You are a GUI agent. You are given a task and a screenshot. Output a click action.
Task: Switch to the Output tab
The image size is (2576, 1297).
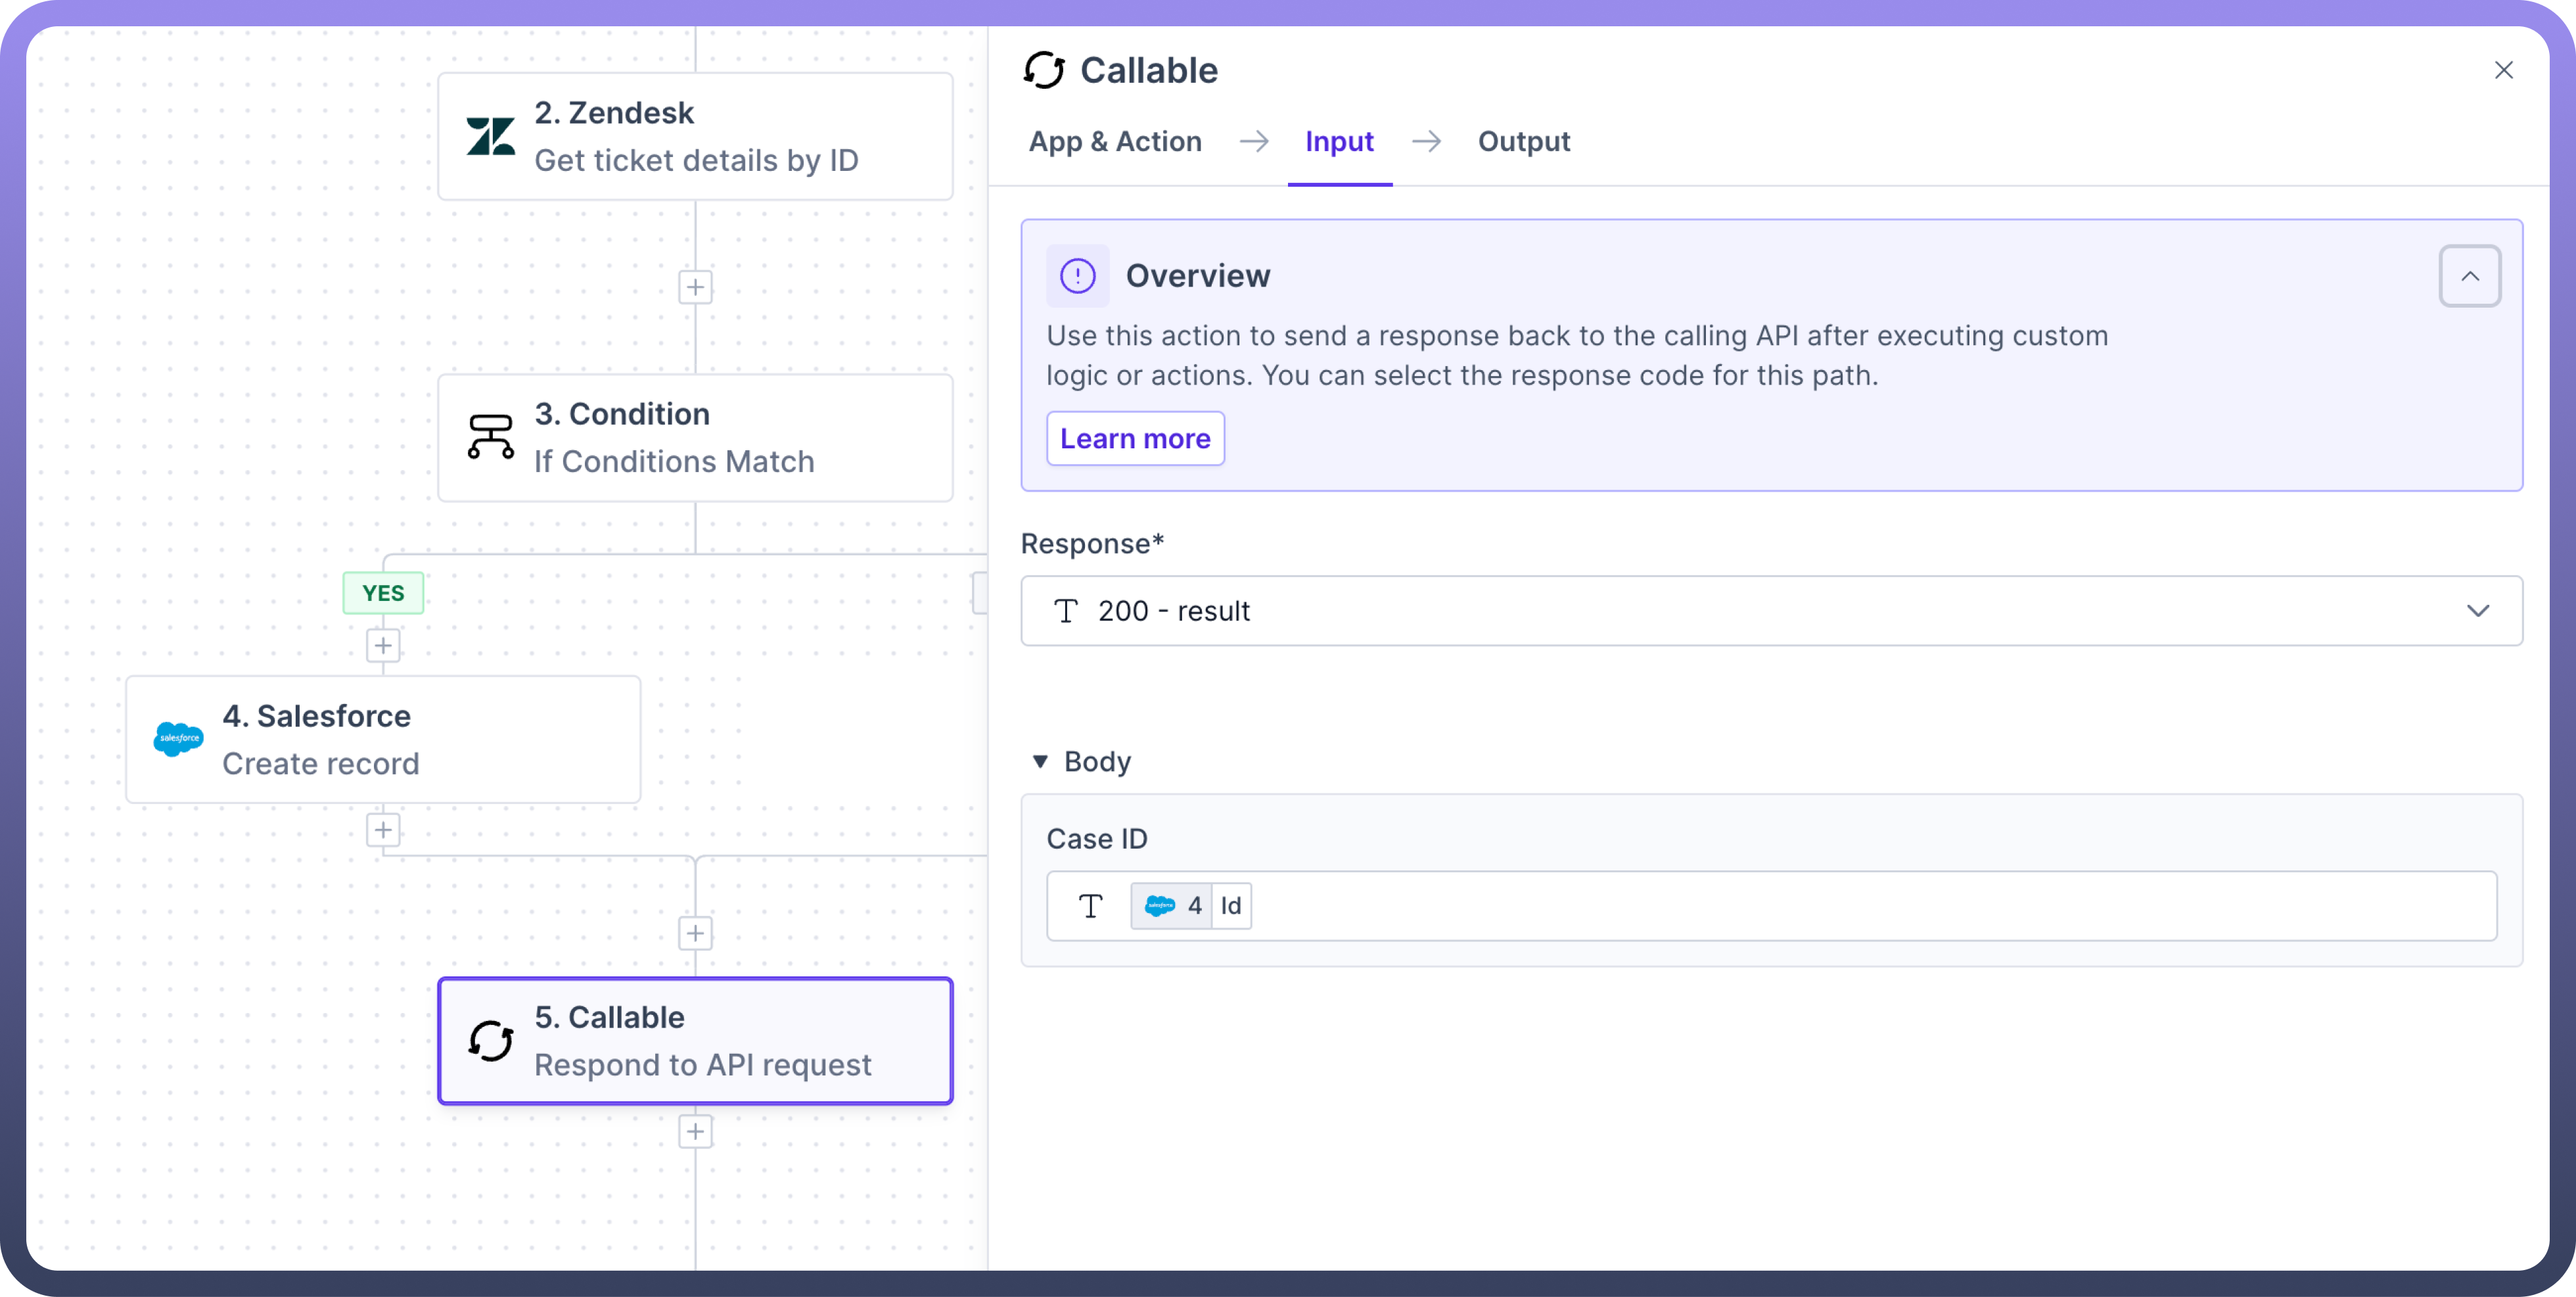tap(1523, 142)
